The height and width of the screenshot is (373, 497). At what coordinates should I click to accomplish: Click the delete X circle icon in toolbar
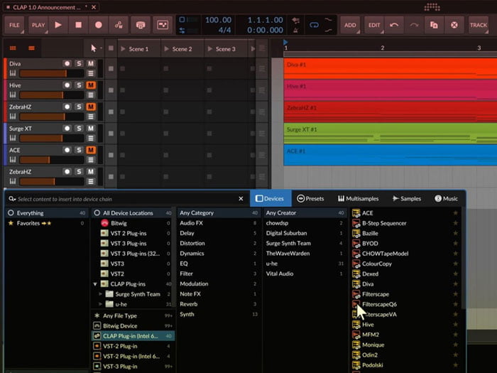pyautogui.click(x=454, y=25)
